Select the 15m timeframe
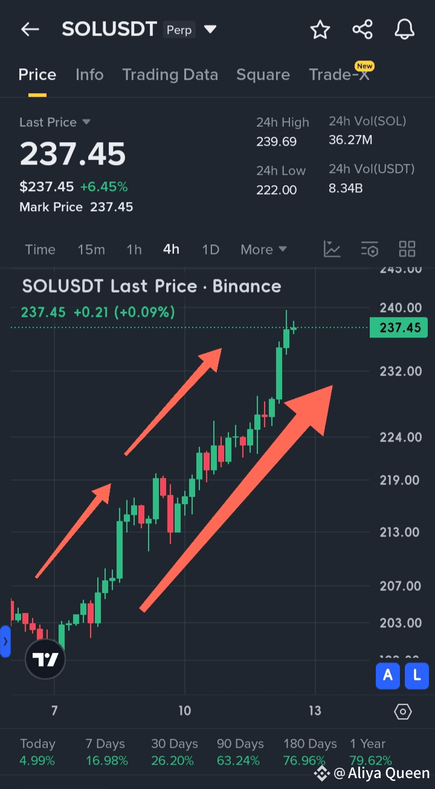The image size is (435, 789). pyautogui.click(x=91, y=249)
